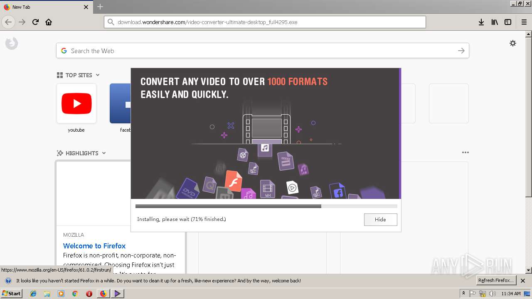The image size is (532, 299).
Task: Hide the Wondershare installer window
Action: tap(380, 220)
